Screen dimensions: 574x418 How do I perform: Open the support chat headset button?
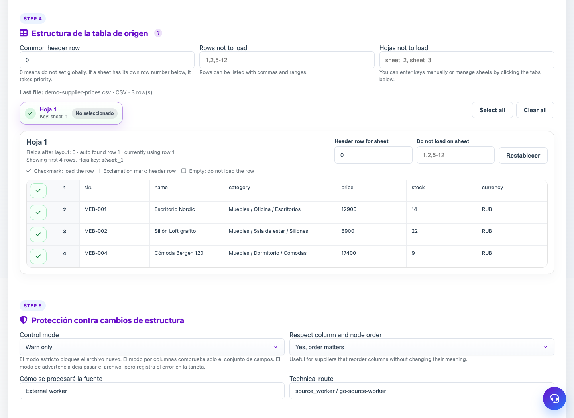pos(554,398)
